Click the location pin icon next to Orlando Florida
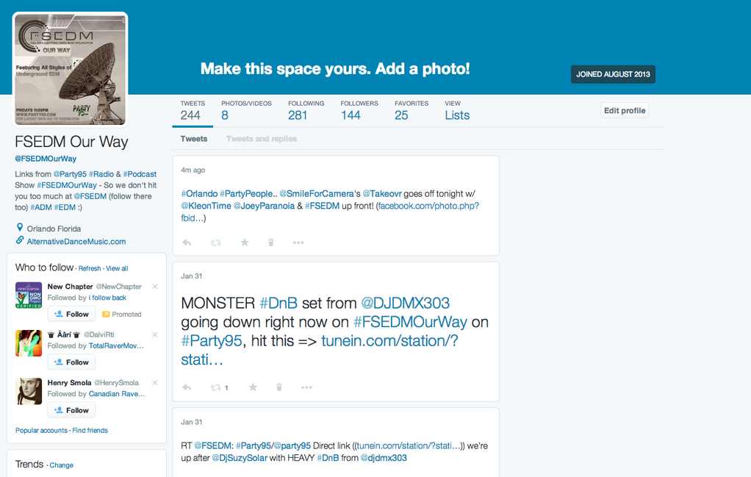 coord(20,227)
